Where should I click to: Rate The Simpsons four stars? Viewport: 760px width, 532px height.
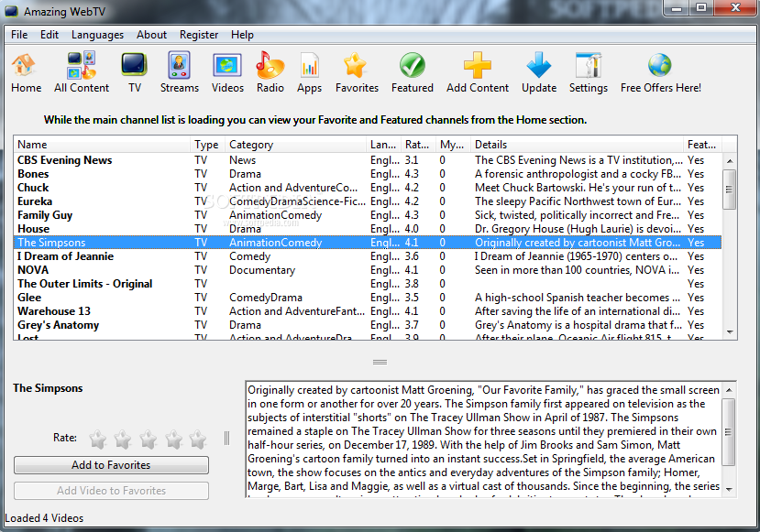(x=173, y=439)
